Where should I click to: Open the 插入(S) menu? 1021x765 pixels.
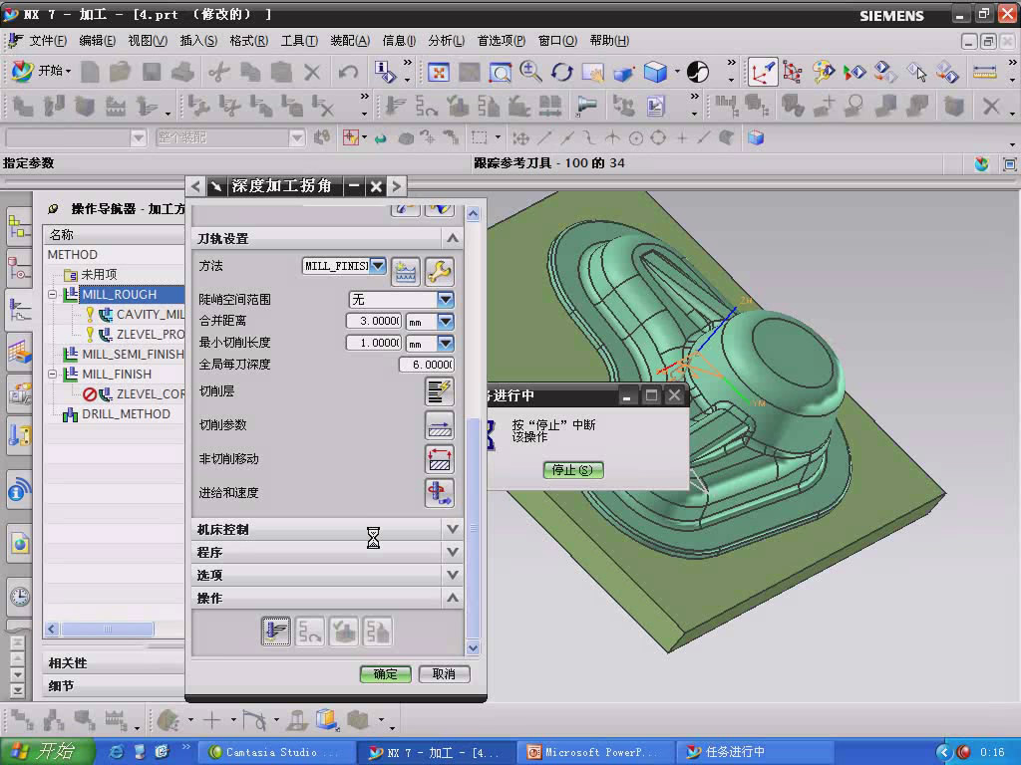198,41
